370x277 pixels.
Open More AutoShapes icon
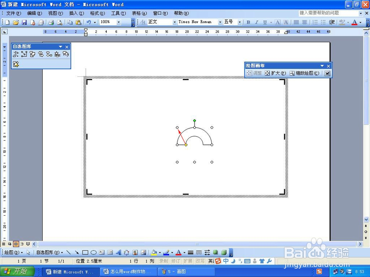pos(16,64)
